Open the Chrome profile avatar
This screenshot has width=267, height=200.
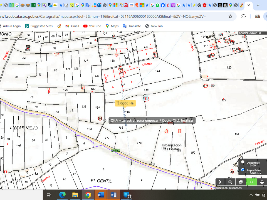point(257,16)
